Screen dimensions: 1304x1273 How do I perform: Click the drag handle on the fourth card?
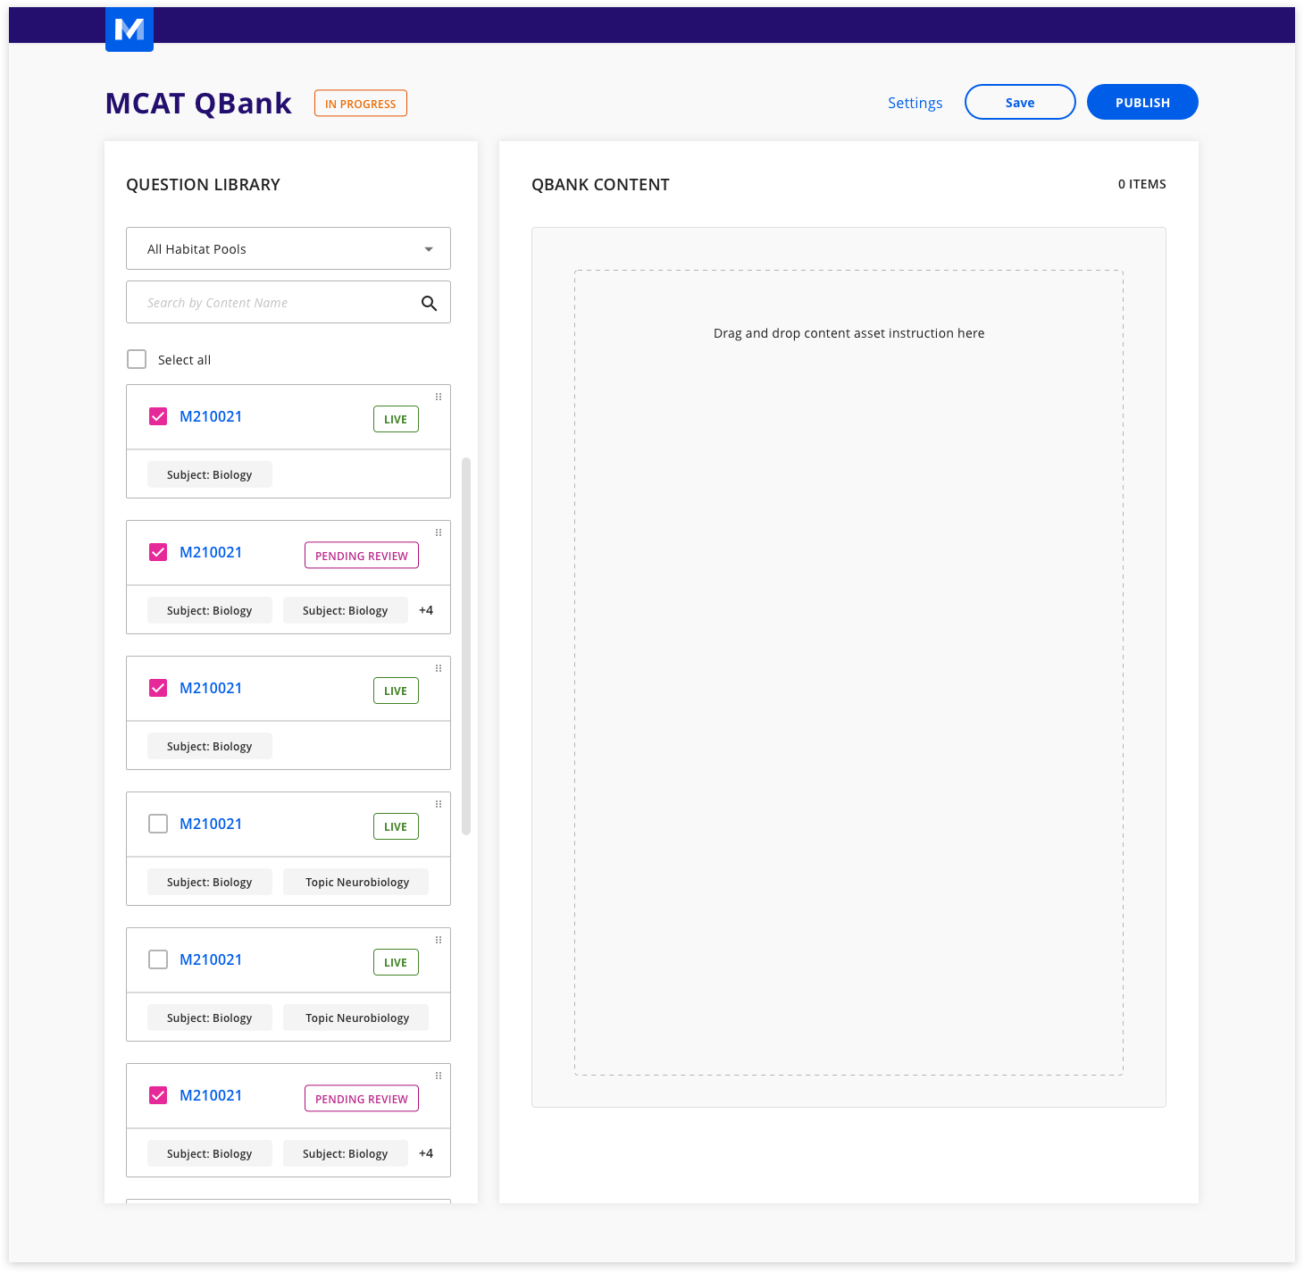439,804
